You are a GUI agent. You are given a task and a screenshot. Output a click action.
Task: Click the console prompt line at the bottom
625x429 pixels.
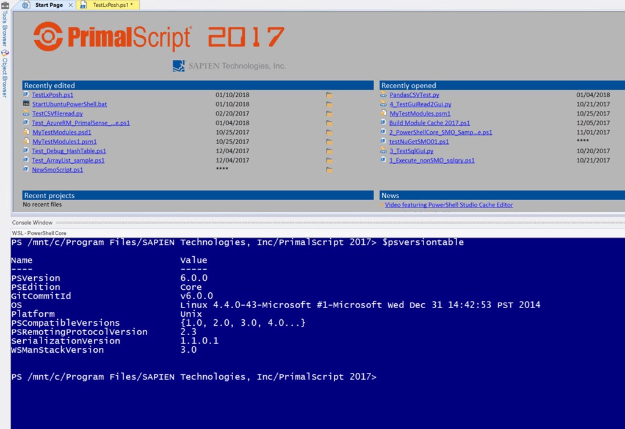click(193, 377)
